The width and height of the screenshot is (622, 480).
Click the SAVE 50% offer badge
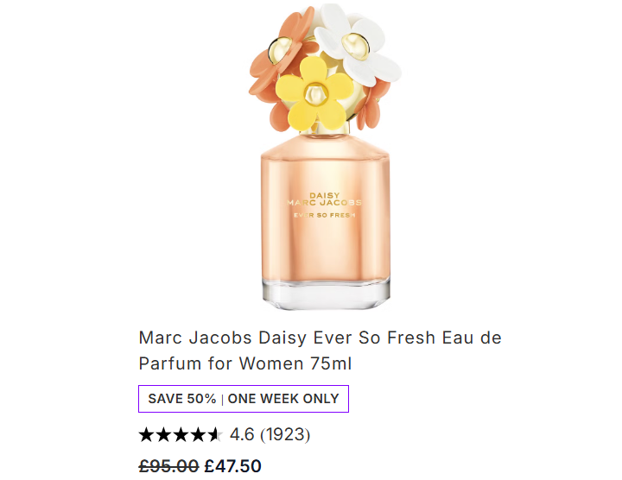pos(182,399)
